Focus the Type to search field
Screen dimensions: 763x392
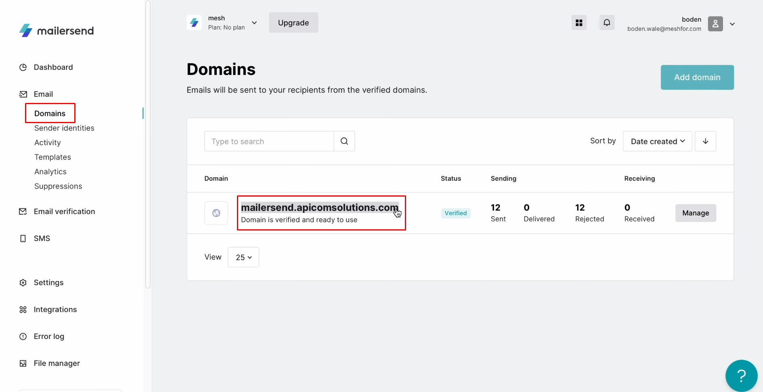[x=269, y=141]
